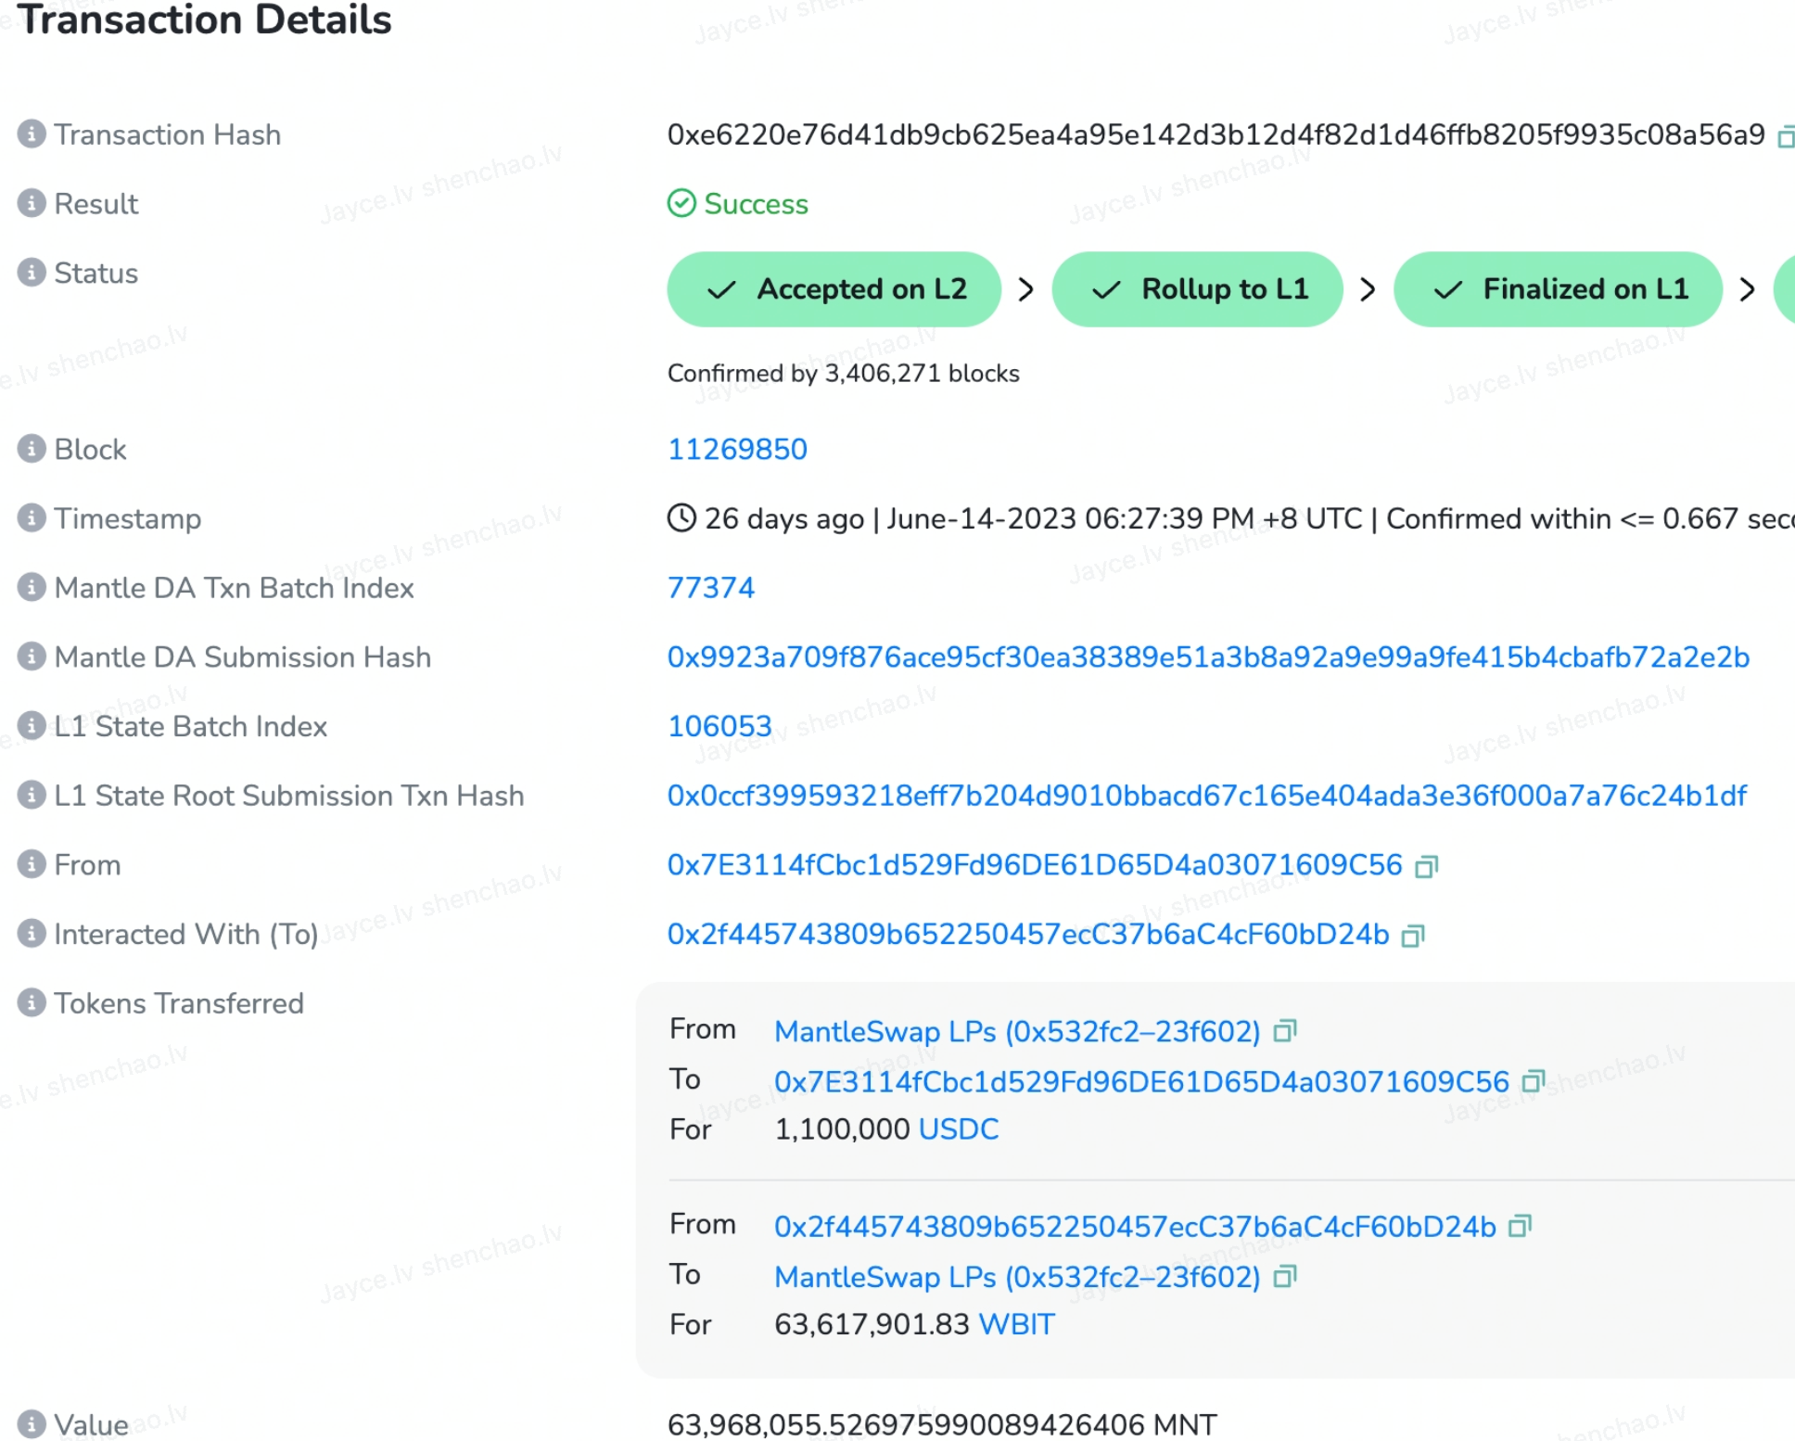Open block 11269850

point(737,450)
